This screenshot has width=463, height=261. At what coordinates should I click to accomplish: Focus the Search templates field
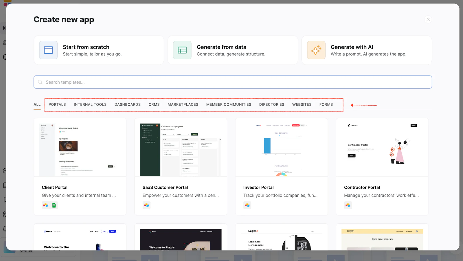point(233,82)
